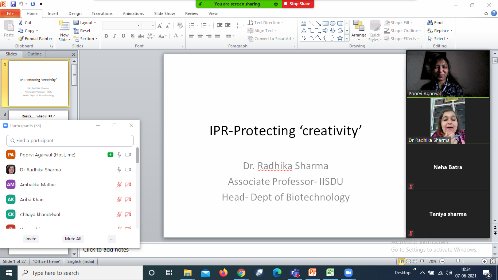Switch to the Insert ribbon tab

point(53,13)
